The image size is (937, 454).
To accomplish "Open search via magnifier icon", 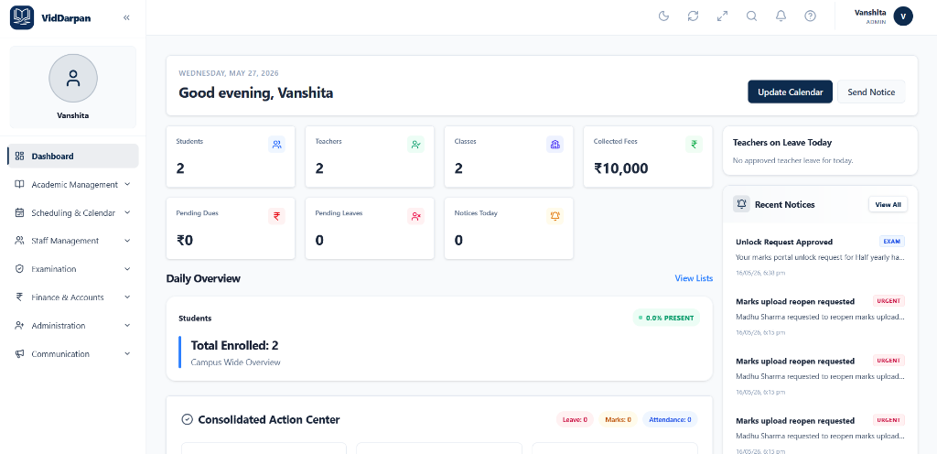I will click(752, 16).
